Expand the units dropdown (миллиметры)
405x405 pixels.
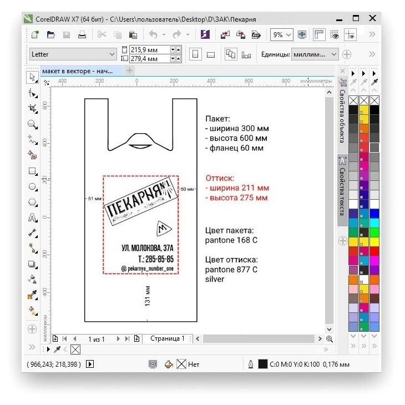click(x=333, y=54)
